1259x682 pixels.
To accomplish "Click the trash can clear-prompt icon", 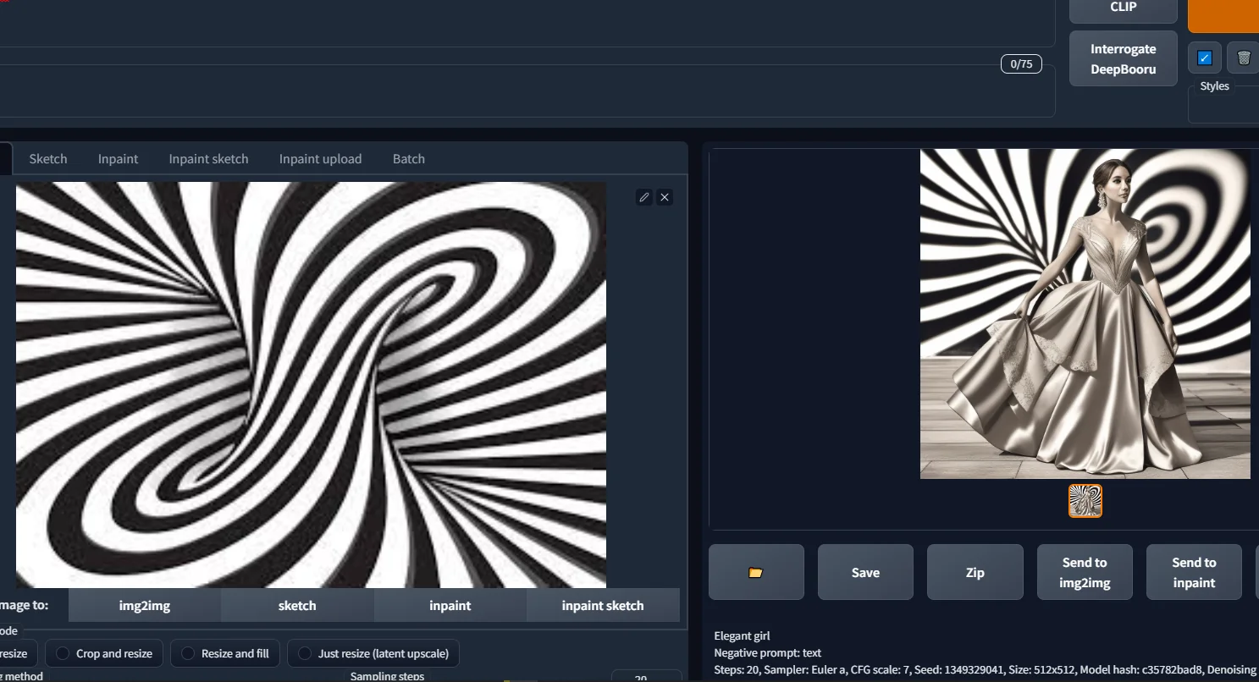I will [x=1243, y=58].
